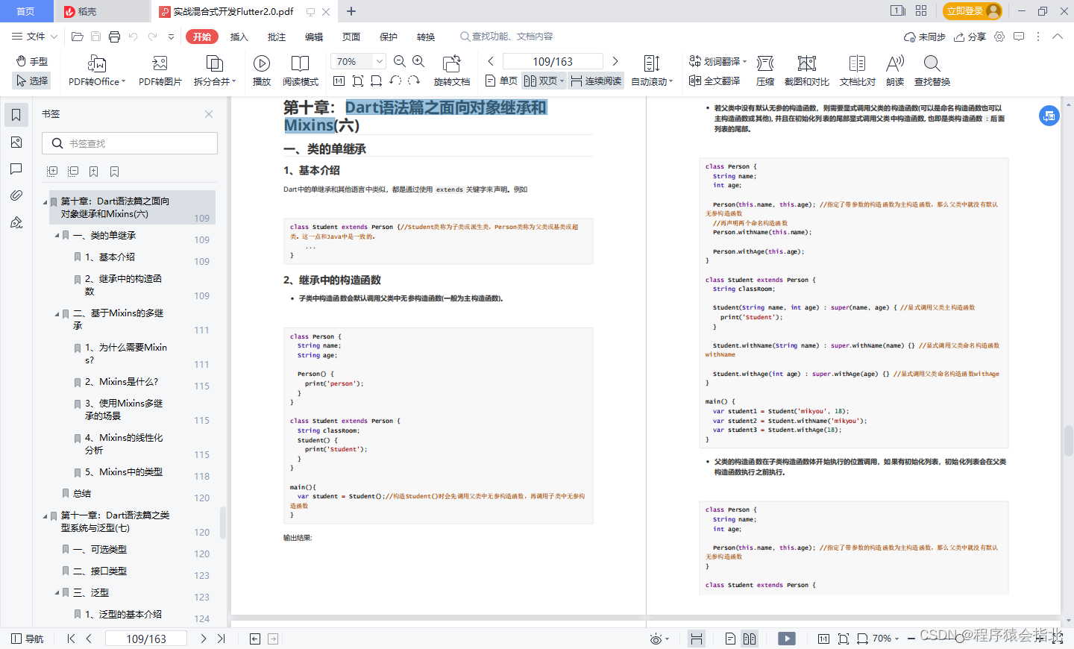
Task: Rotate page clockwise icon
Action: tap(414, 81)
